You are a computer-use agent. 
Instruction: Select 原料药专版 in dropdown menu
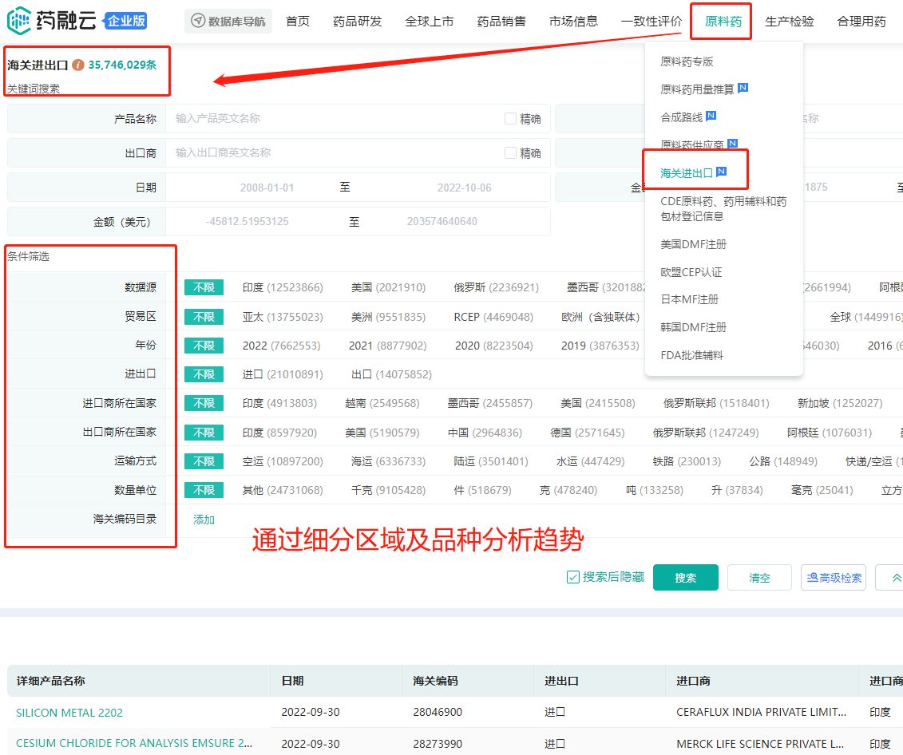point(687,61)
